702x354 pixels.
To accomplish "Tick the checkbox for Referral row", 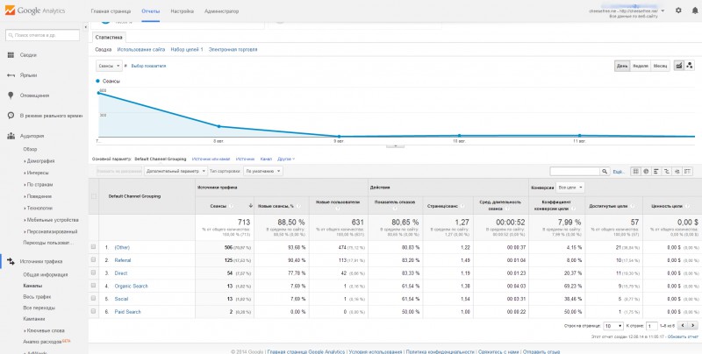I will click(93, 259).
